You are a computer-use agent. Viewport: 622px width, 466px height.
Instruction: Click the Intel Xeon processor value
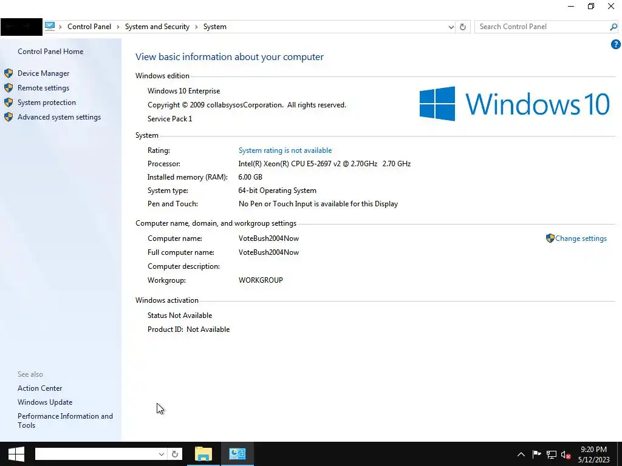pos(324,164)
